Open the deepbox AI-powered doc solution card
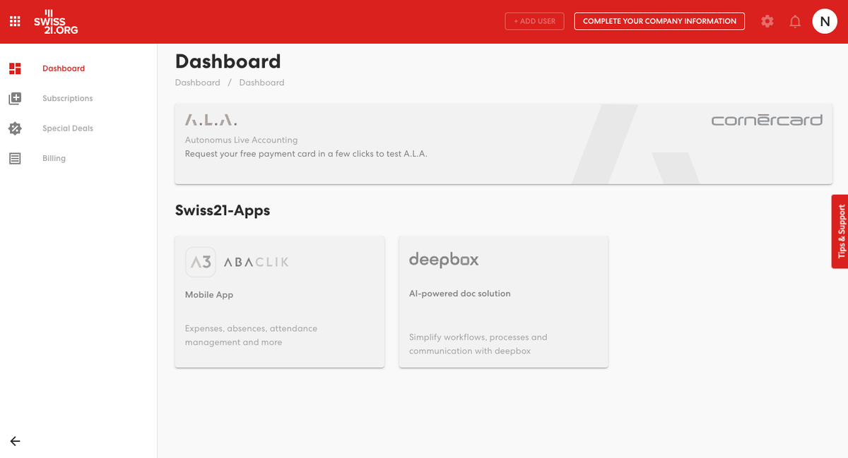The height and width of the screenshot is (458, 848). tap(503, 302)
